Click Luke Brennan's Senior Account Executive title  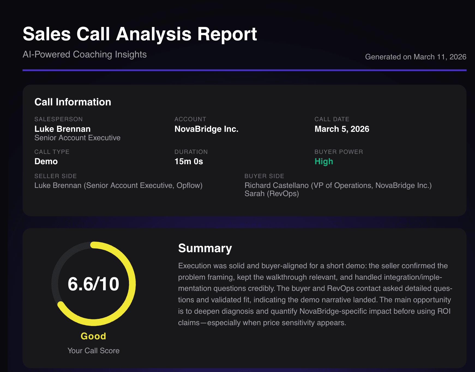click(x=77, y=138)
